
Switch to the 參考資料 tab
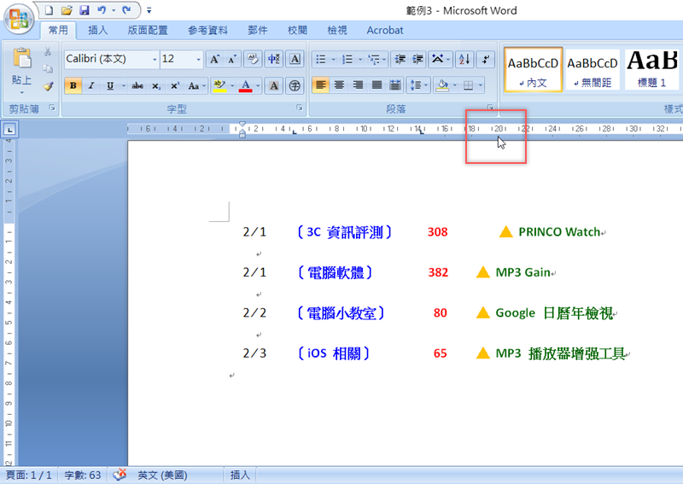pyautogui.click(x=207, y=30)
